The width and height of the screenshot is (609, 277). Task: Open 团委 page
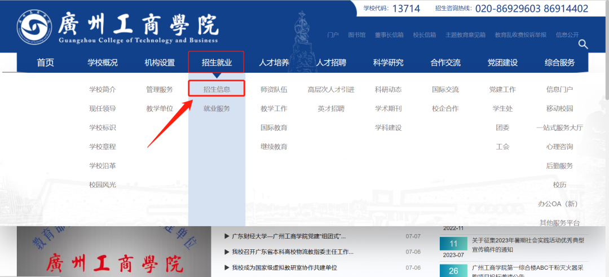[x=502, y=128]
